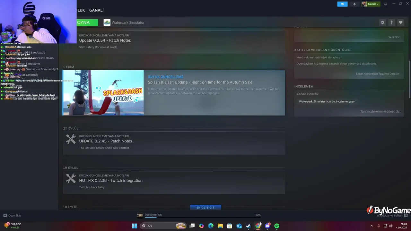411x231 pixels.
Task: Open the notifications bell
Action: [354, 4]
